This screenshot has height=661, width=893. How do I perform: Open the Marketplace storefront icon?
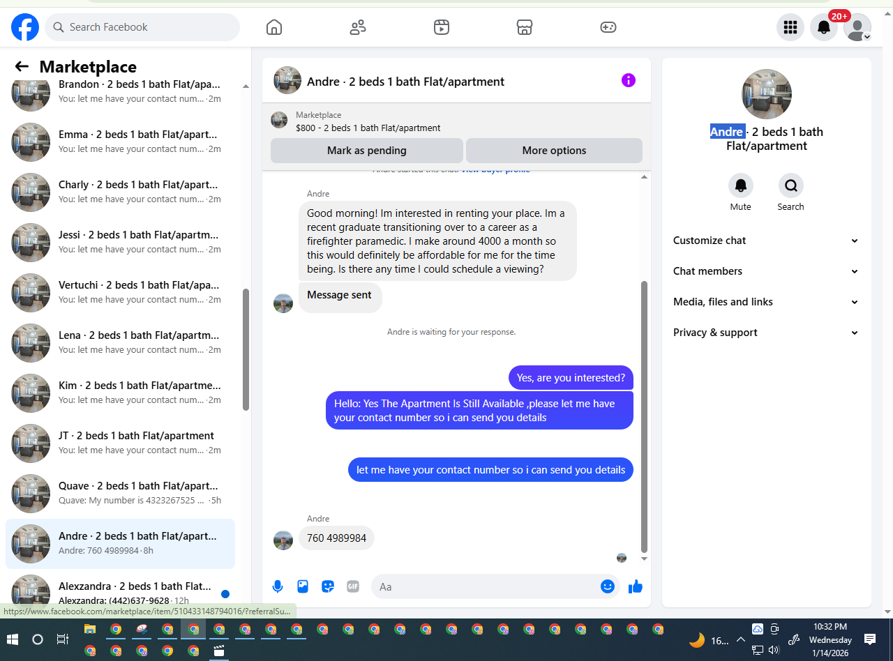coord(525,27)
